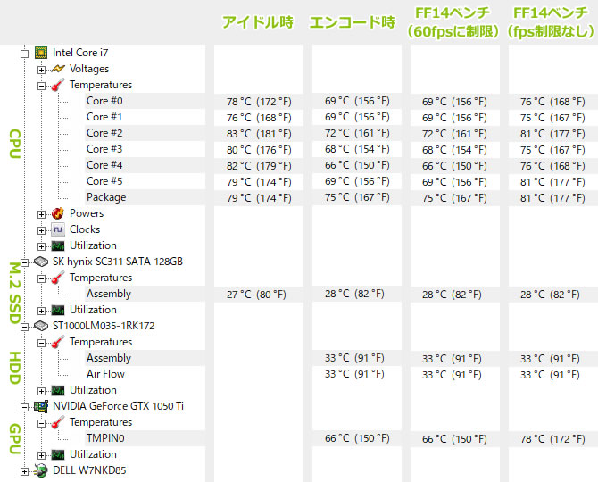598x482 pixels.
Task: Click TMPIN0 fps制限なし value 78 °C
Action: [x=552, y=439]
